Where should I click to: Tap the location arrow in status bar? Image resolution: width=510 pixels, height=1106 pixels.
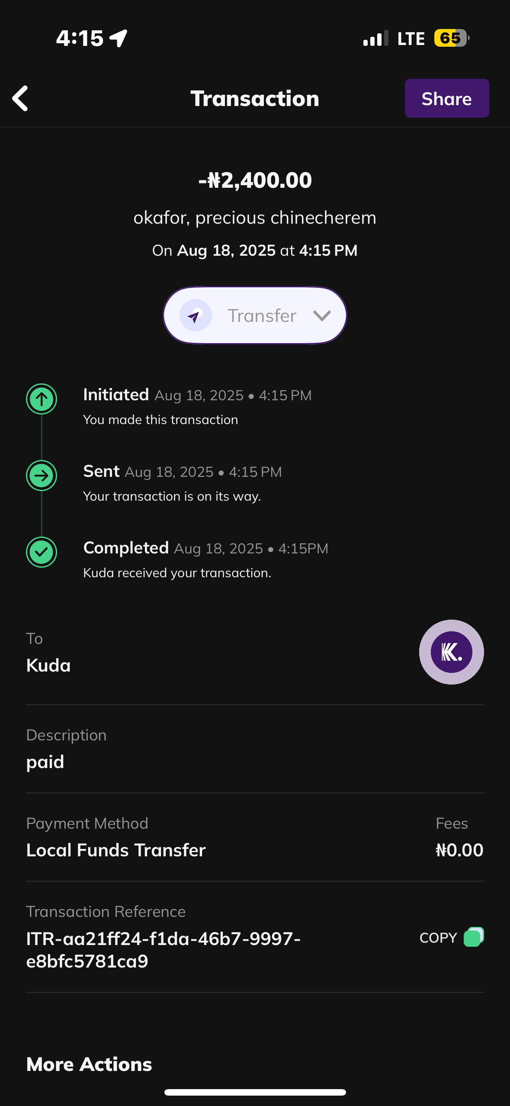point(119,38)
